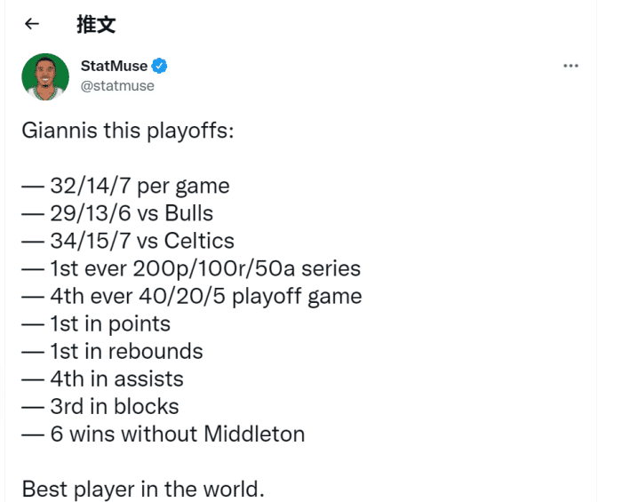
Task: Click the blue verified badge
Action: pos(160,66)
